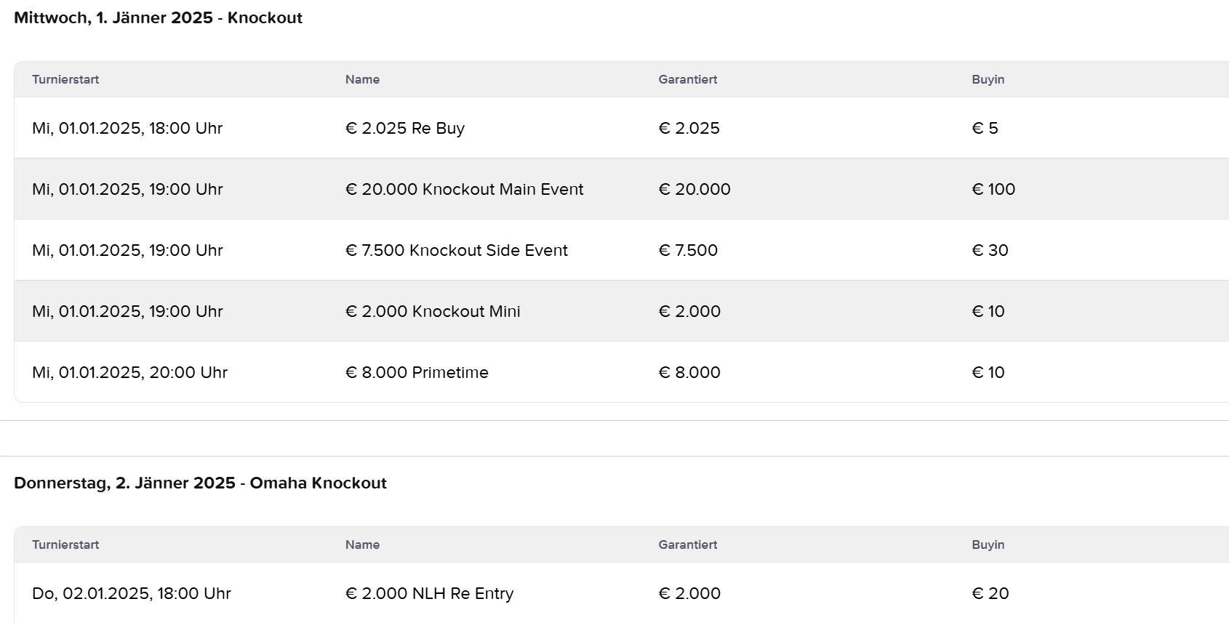
Task: Click € 7.500 Knockout Side Event name
Action: pos(456,250)
